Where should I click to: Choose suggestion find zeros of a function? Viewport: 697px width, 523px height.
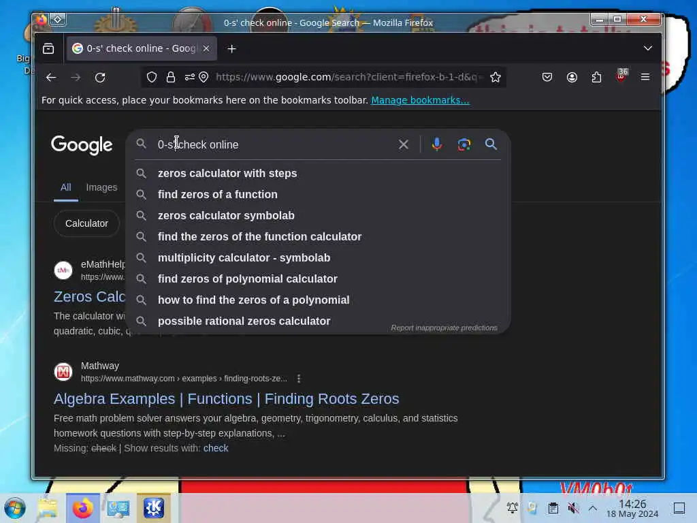(318, 194)
